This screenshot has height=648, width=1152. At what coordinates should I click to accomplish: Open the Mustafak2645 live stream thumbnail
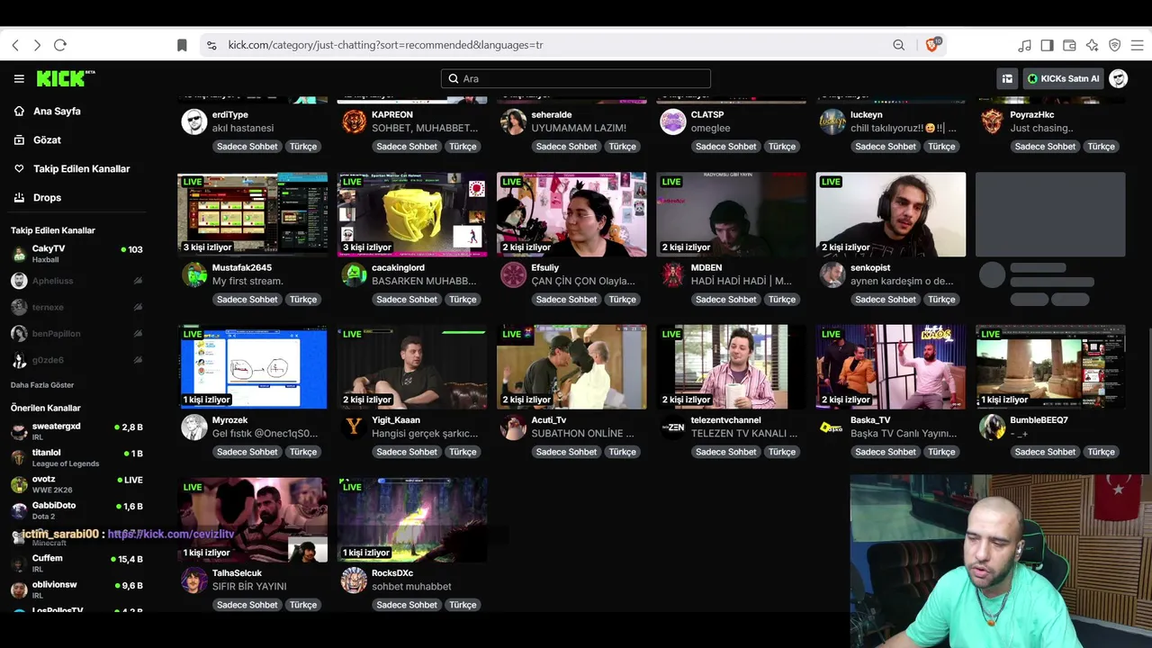tap(253, 215)
